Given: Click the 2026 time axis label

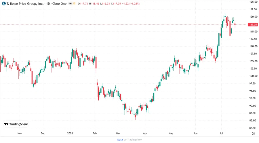Looking at the screenshot, I should (70, 133).
